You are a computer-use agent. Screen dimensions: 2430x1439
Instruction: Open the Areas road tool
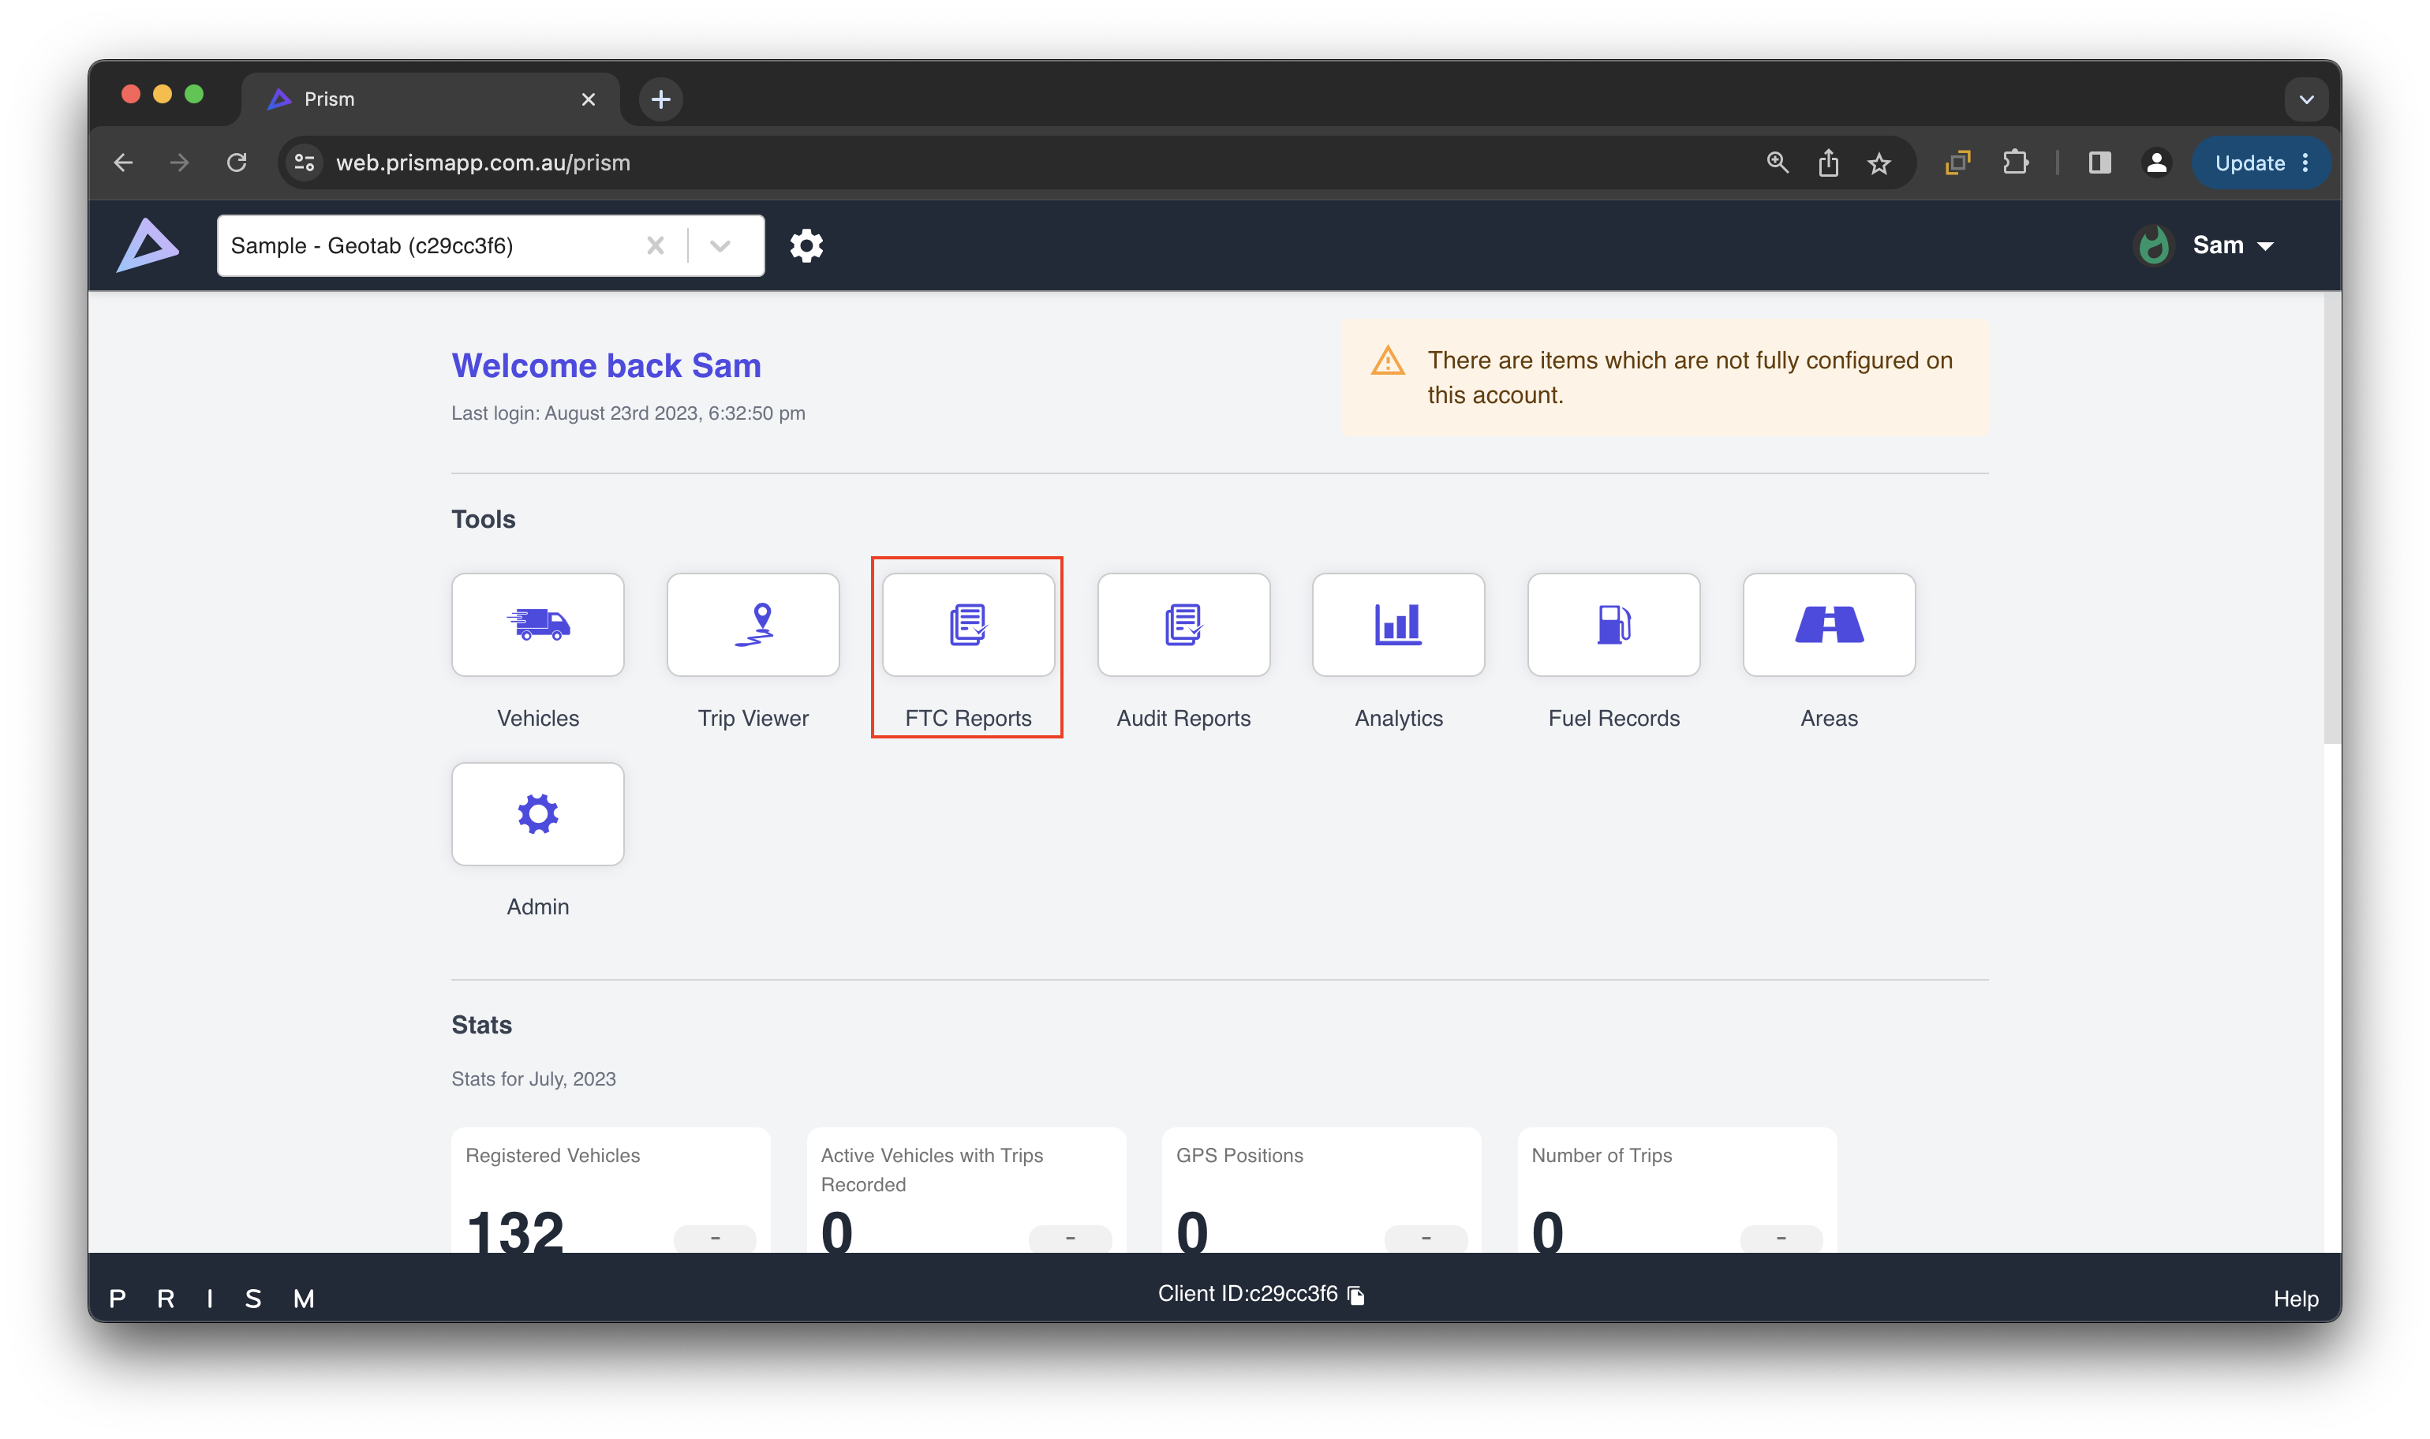[1828, 625]
